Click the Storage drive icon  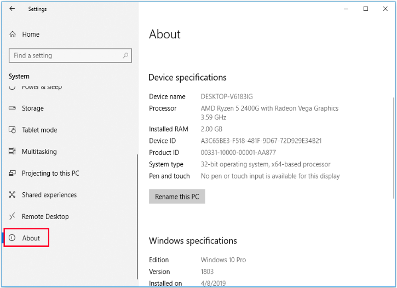[12, 108]
